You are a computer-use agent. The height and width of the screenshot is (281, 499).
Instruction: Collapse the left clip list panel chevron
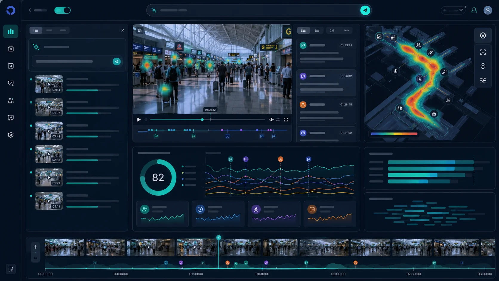(122, 30)
